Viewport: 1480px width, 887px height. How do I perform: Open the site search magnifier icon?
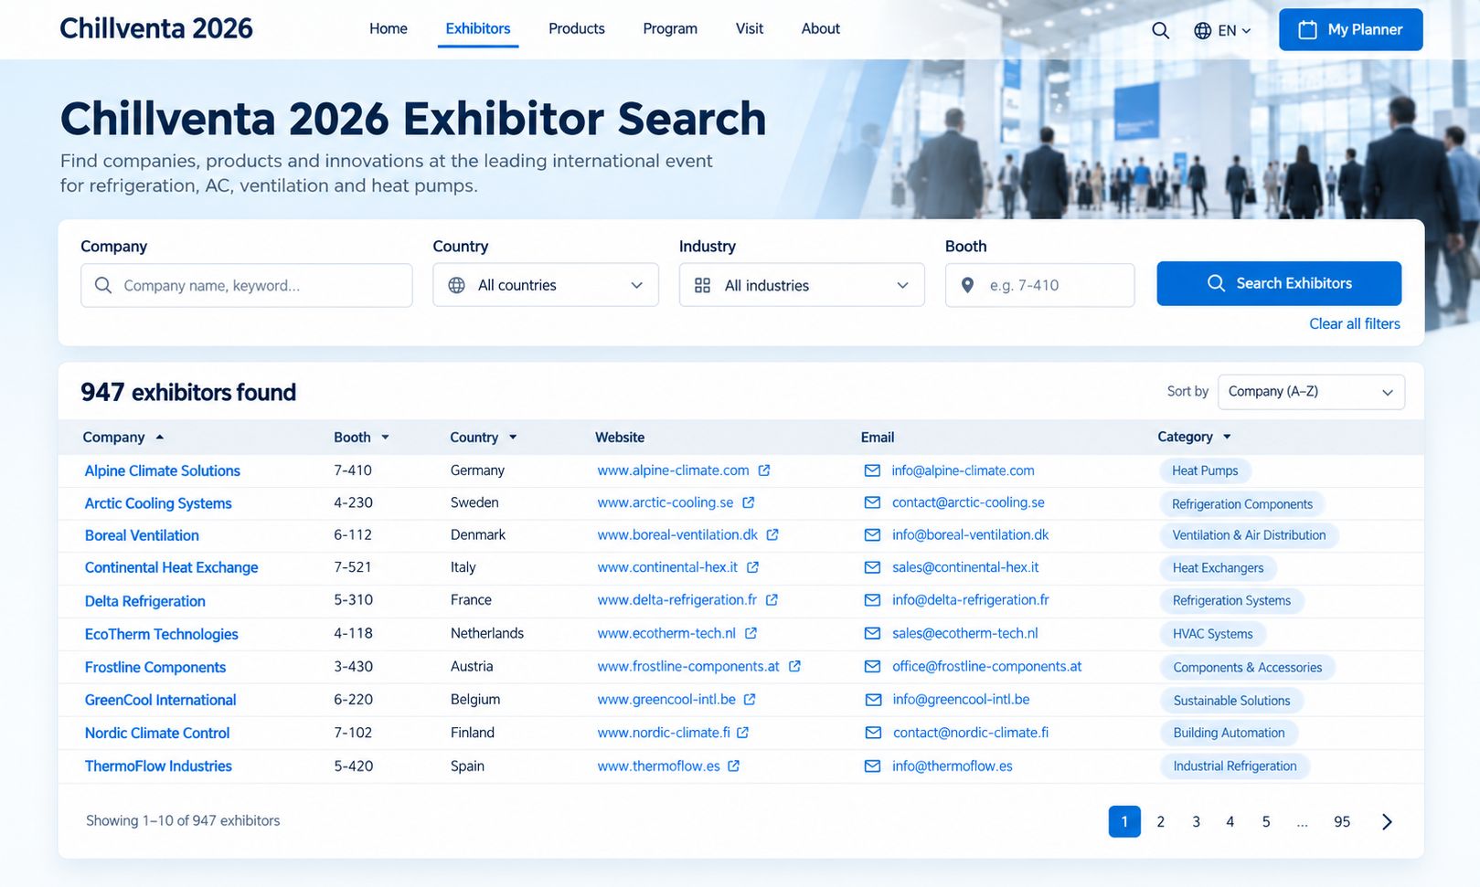[x=1160, y=30]
